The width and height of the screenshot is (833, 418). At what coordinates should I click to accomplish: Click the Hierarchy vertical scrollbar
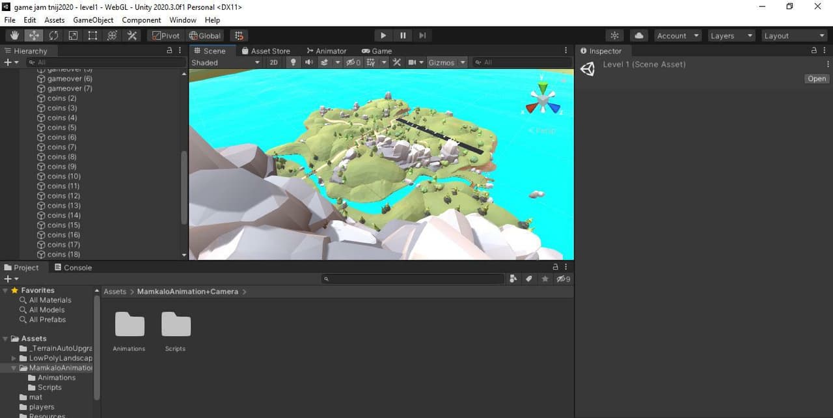click(184, 189)
